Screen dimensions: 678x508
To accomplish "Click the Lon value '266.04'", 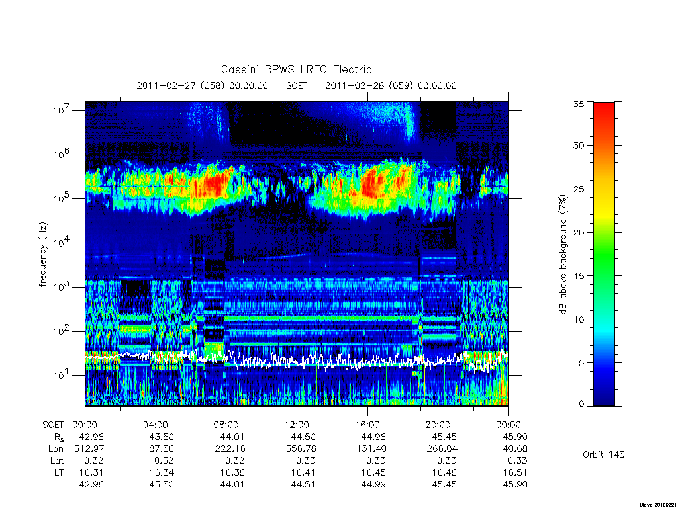I will coord(442,449).
